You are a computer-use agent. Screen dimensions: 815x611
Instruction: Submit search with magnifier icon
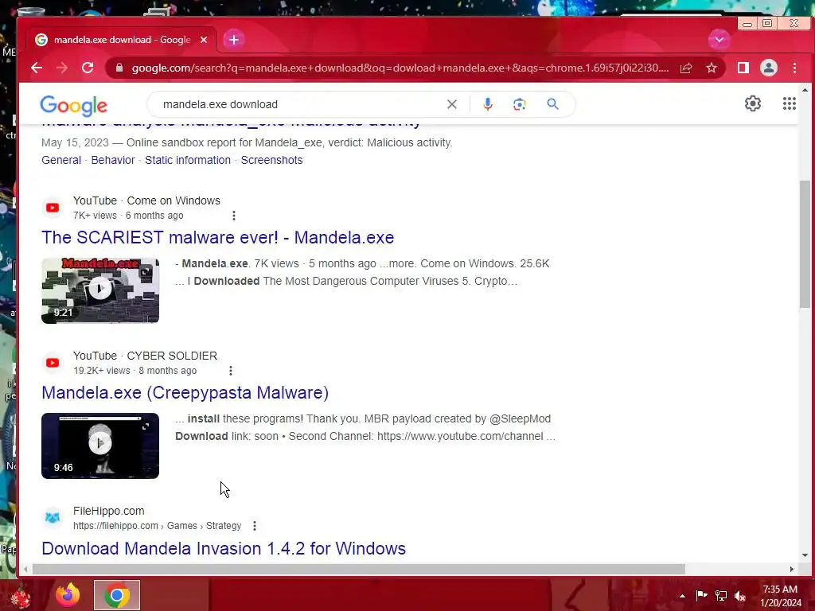pyautogui.click(x=552, y=104)
